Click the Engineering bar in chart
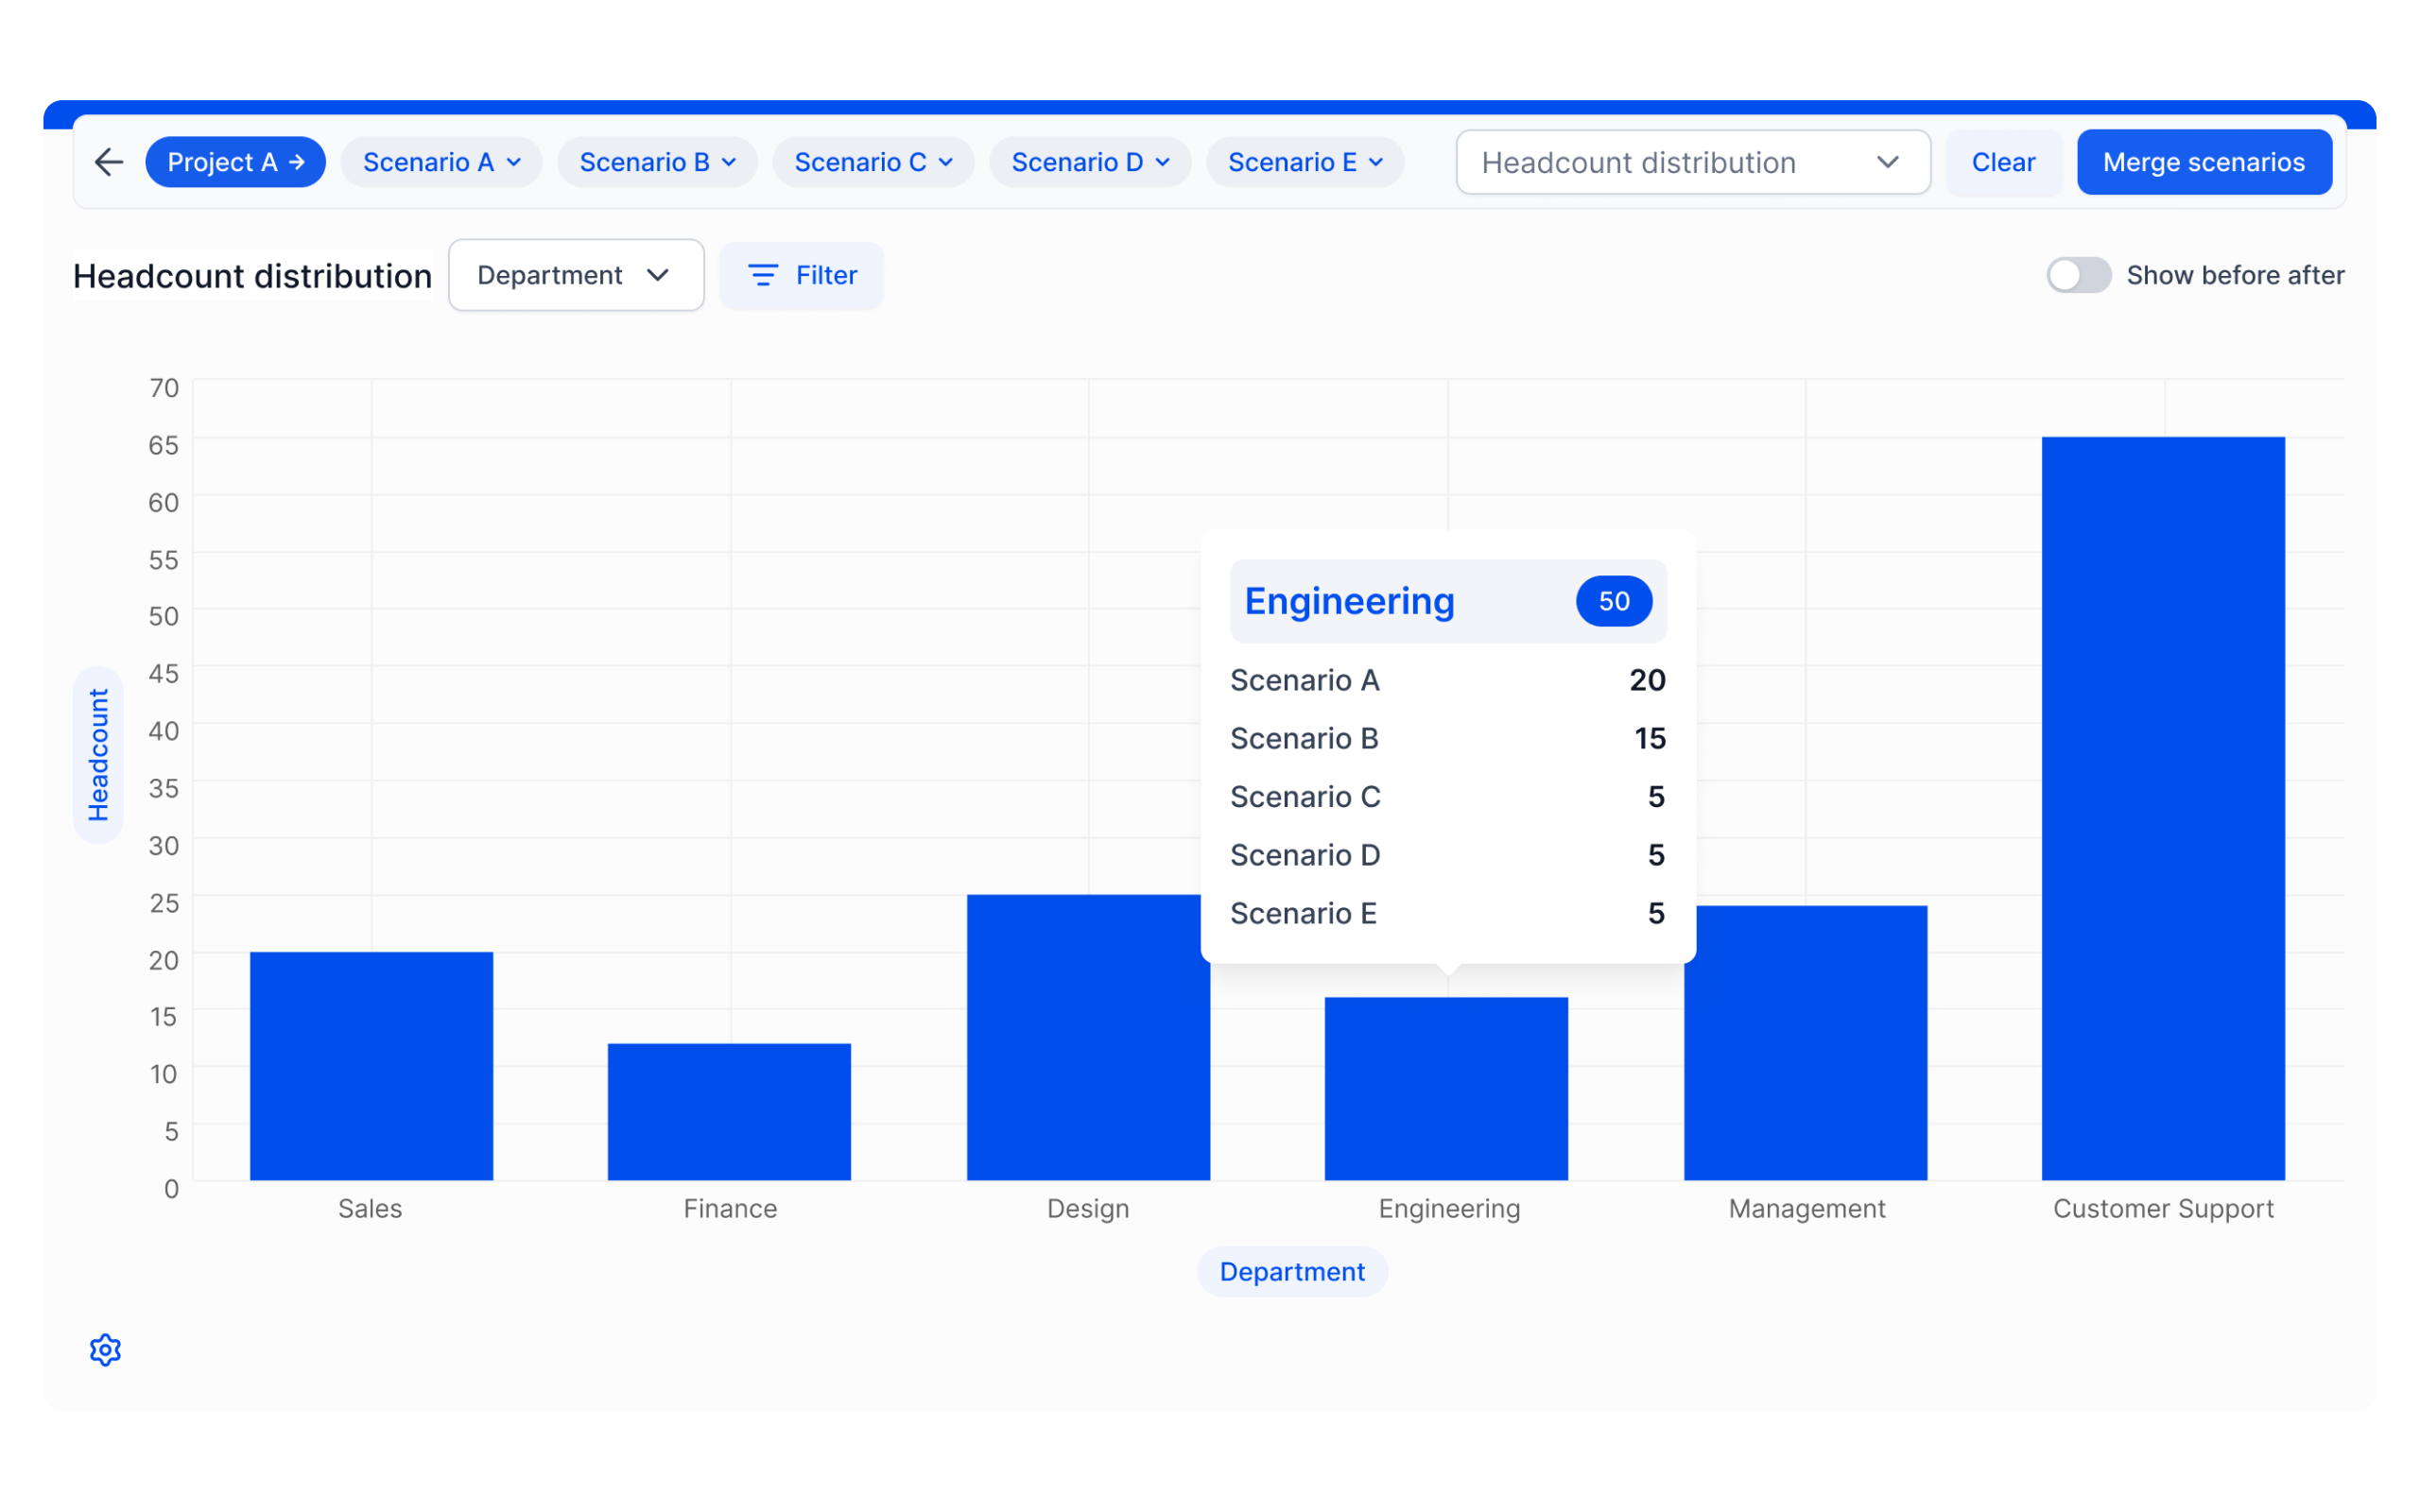Screen dimensions: 2420x1512 (1446, 1089)
